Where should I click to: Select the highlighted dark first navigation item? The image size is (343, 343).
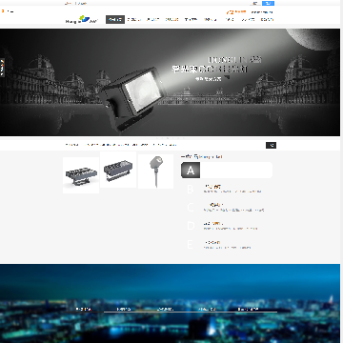(x=115, y=19)
